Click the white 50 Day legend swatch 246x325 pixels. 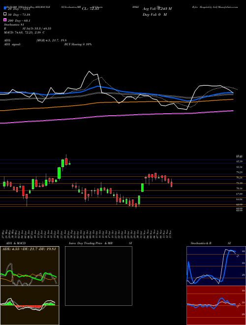point(5,14)
